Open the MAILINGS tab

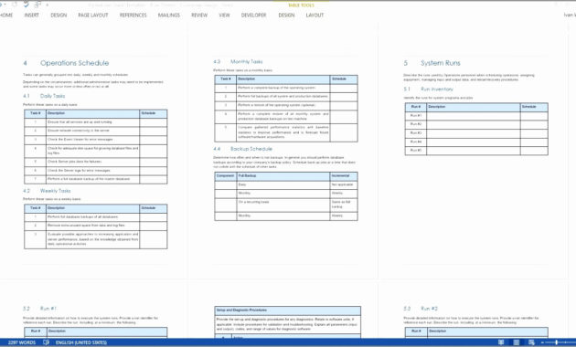[169, 15]
